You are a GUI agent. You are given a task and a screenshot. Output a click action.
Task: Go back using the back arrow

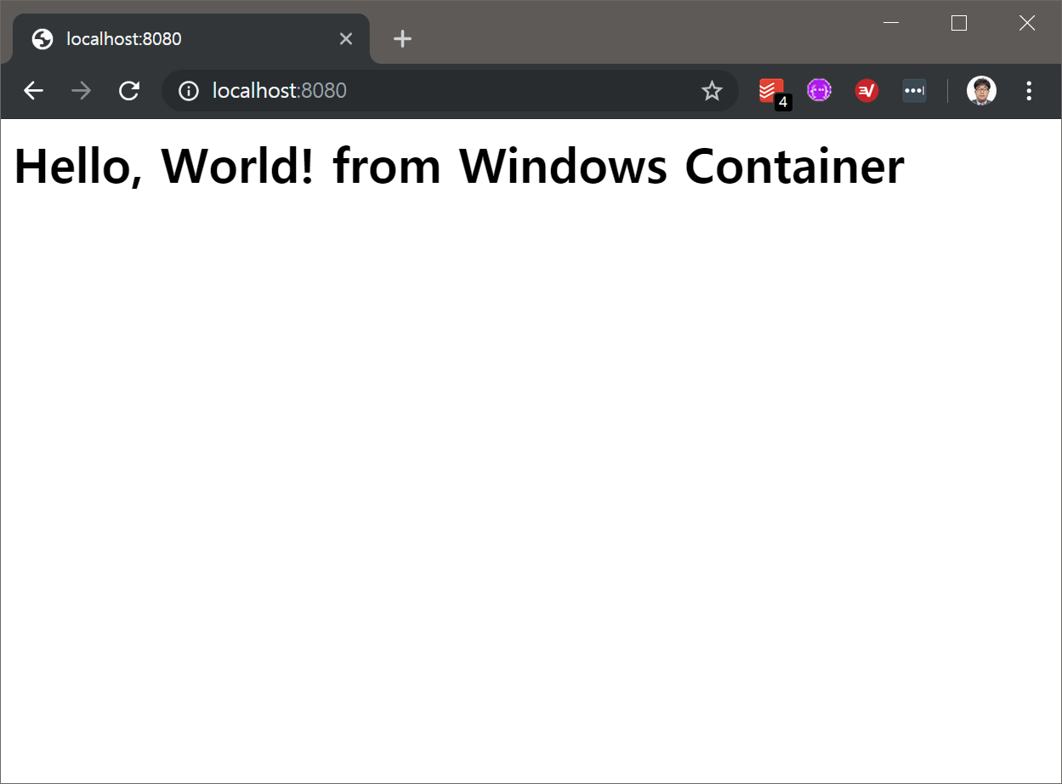[x=33, y=91]
